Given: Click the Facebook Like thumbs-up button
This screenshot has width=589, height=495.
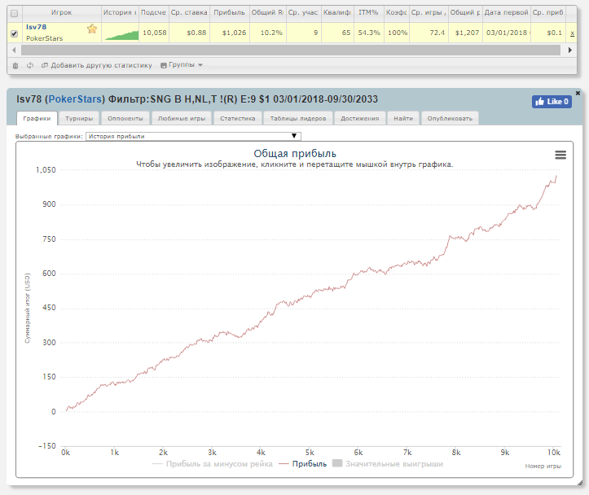Looking at the screenshot, I should tap(552, 101).
